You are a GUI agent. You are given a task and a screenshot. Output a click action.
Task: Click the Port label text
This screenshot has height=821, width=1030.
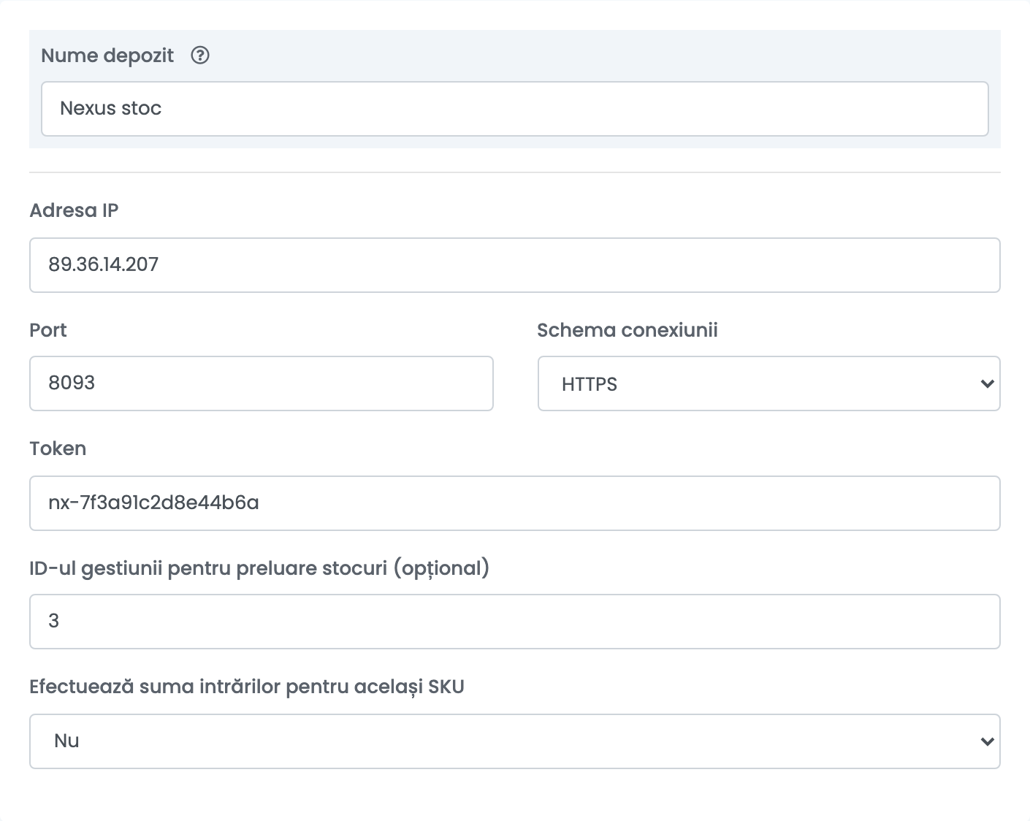48,330
